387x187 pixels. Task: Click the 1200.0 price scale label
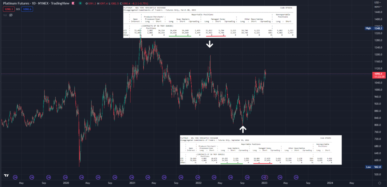[378, 54]
